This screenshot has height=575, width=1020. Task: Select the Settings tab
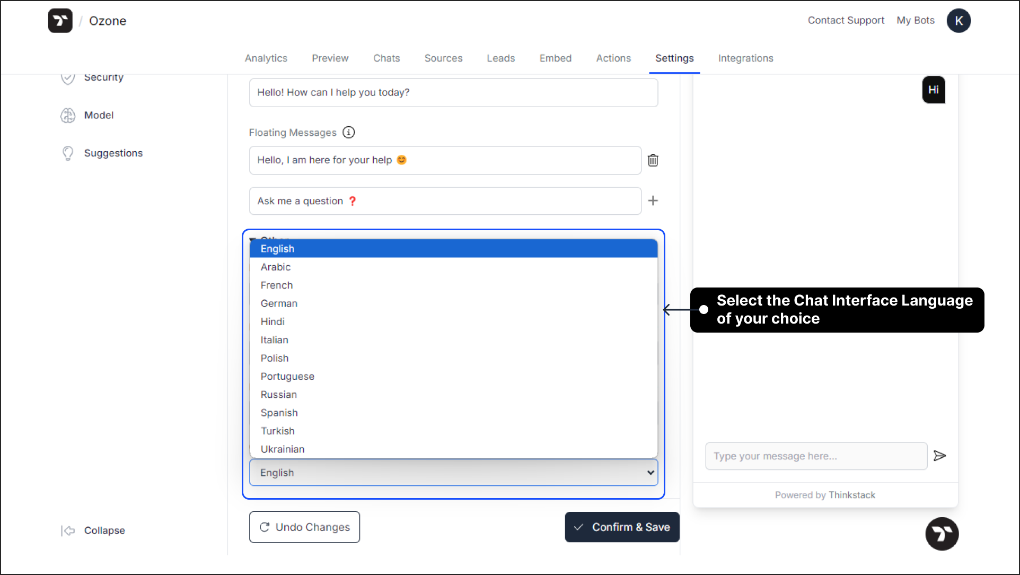coord(674,58)
